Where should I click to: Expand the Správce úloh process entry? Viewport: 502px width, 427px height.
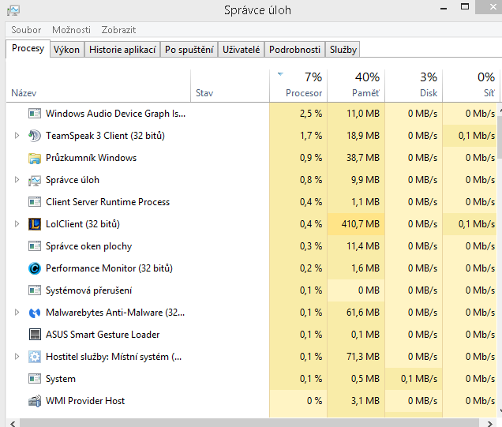17,180
